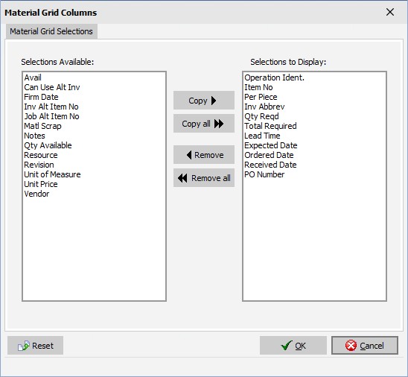Image resolution: width=408 pixels, height=377 pixels.
Task: Select Matl Scrap in available list
Action: click(x=42, y=126)
